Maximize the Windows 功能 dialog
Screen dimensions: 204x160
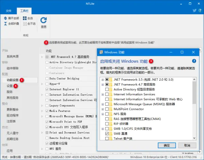(x=182, y=52)
